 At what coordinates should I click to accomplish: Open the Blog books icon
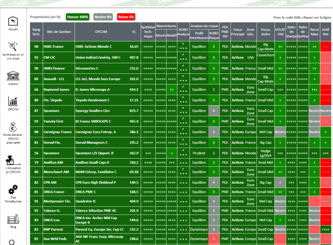point(13,219)
